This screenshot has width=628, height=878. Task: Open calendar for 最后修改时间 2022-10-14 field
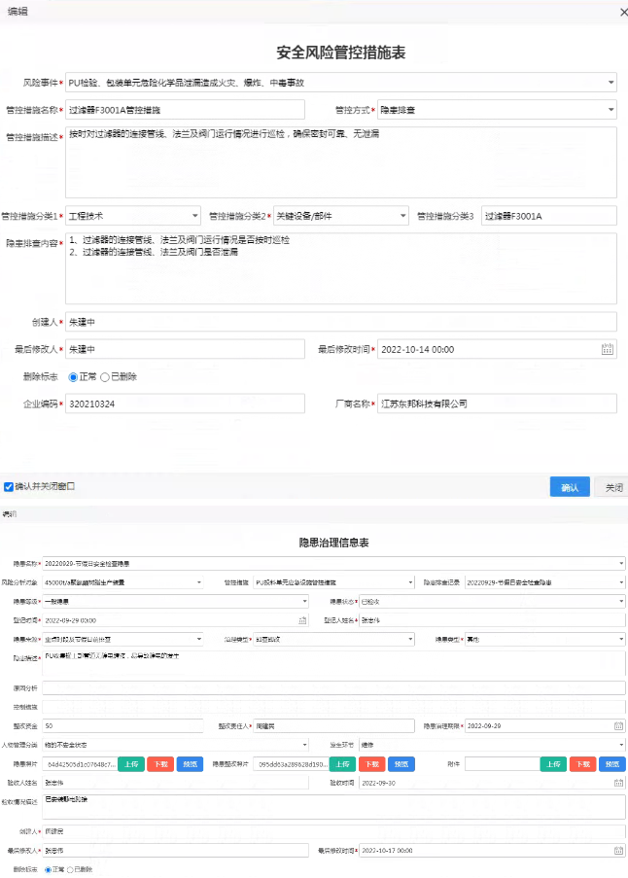[x=608, y=349]
